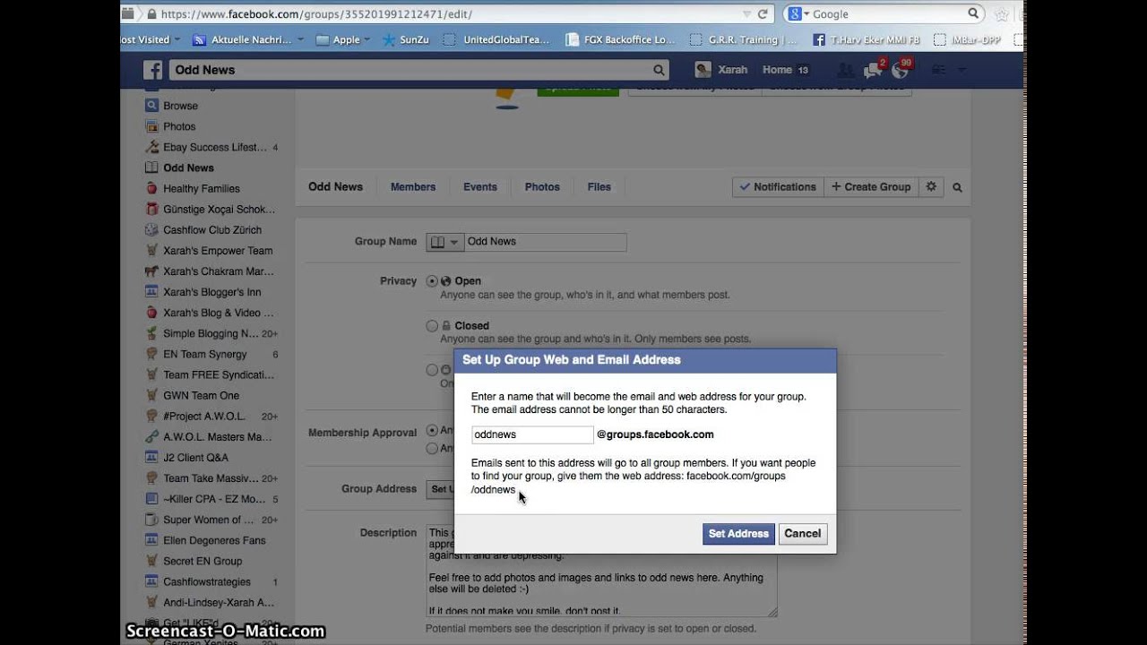Screen dimensions: 1147x645
Task: Open notifications globe icon with badge 99
Action: coord(900,70)
